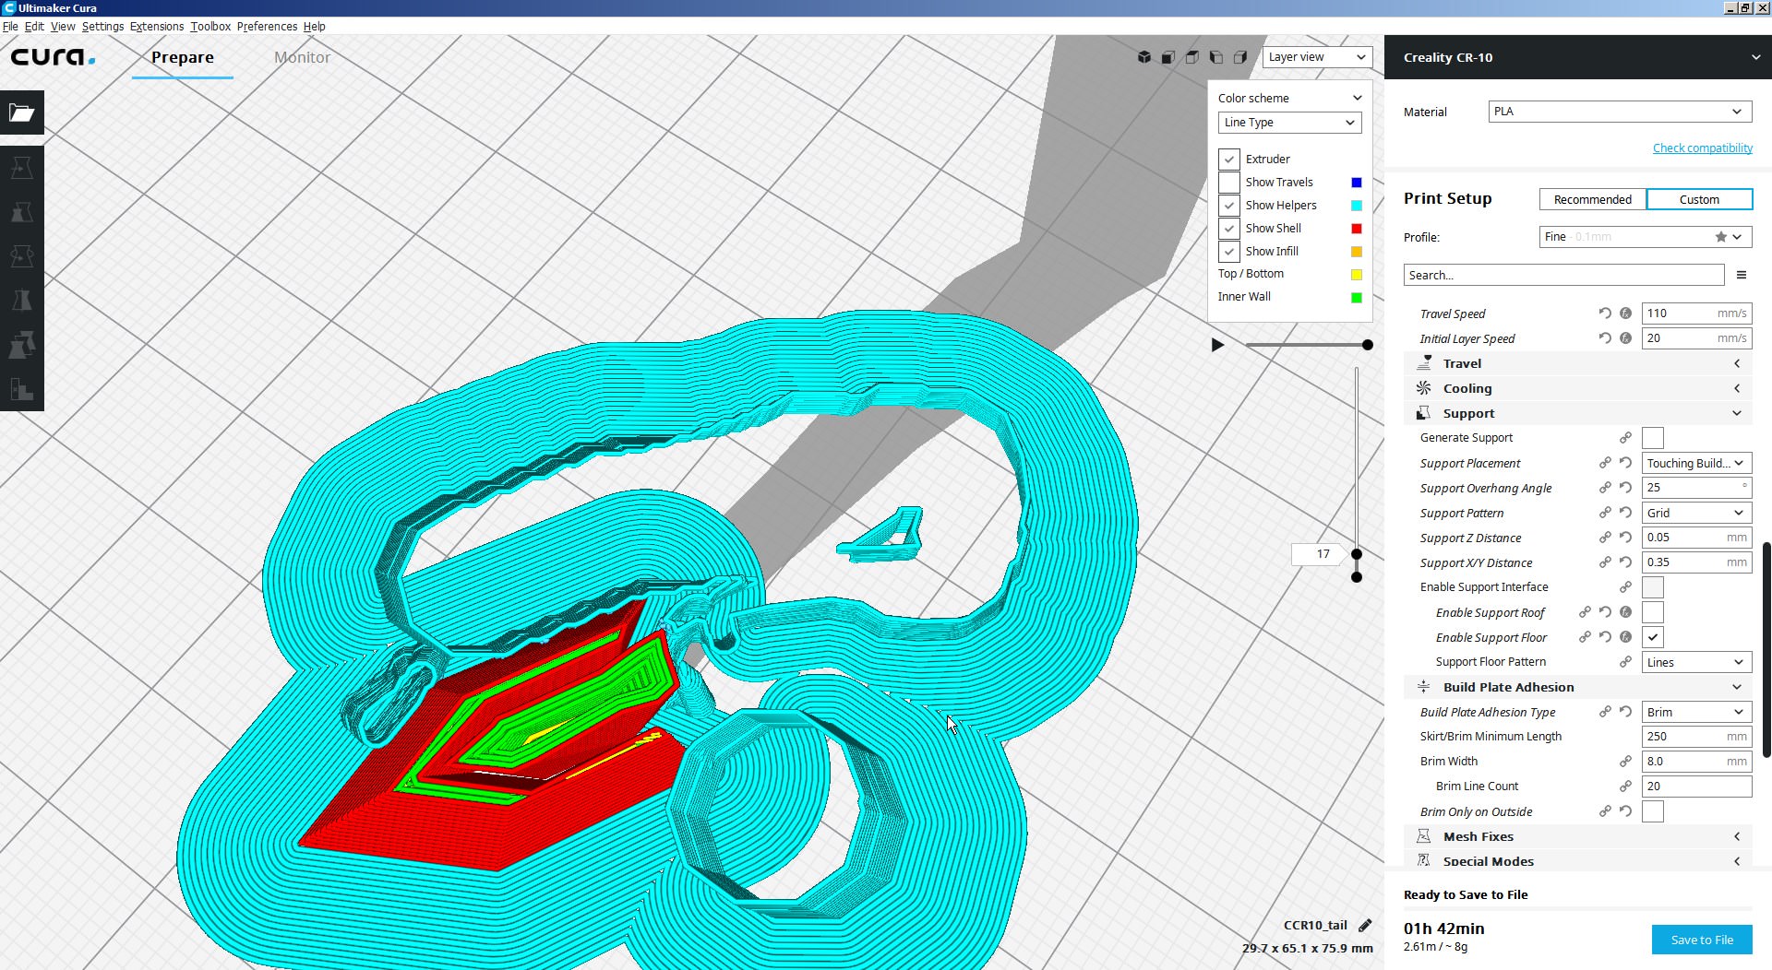Select the Scale tool
Image resolution: width=1772 pixels, height=970 pixels.
point(21,212)
